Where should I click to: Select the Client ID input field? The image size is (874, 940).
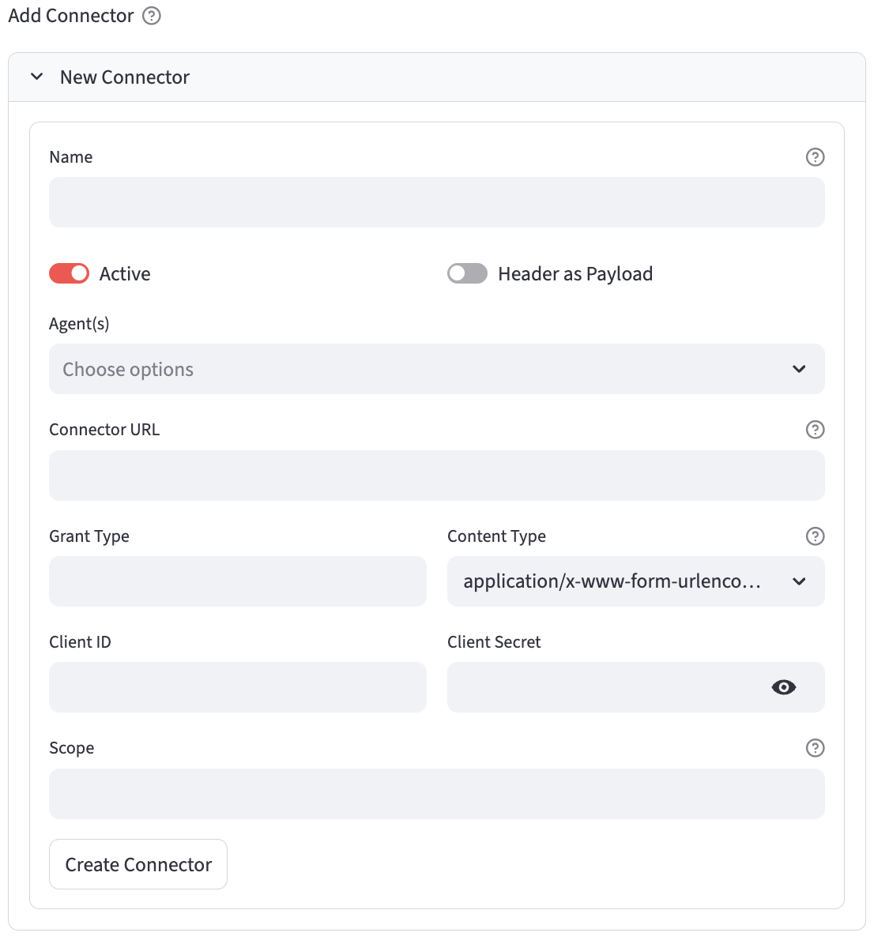coord(237,687)
